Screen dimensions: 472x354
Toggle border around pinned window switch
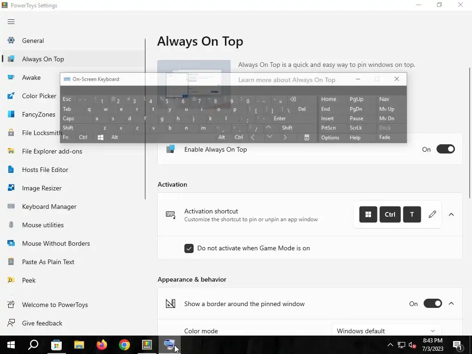pyautogui.click(x=432, y=303)
